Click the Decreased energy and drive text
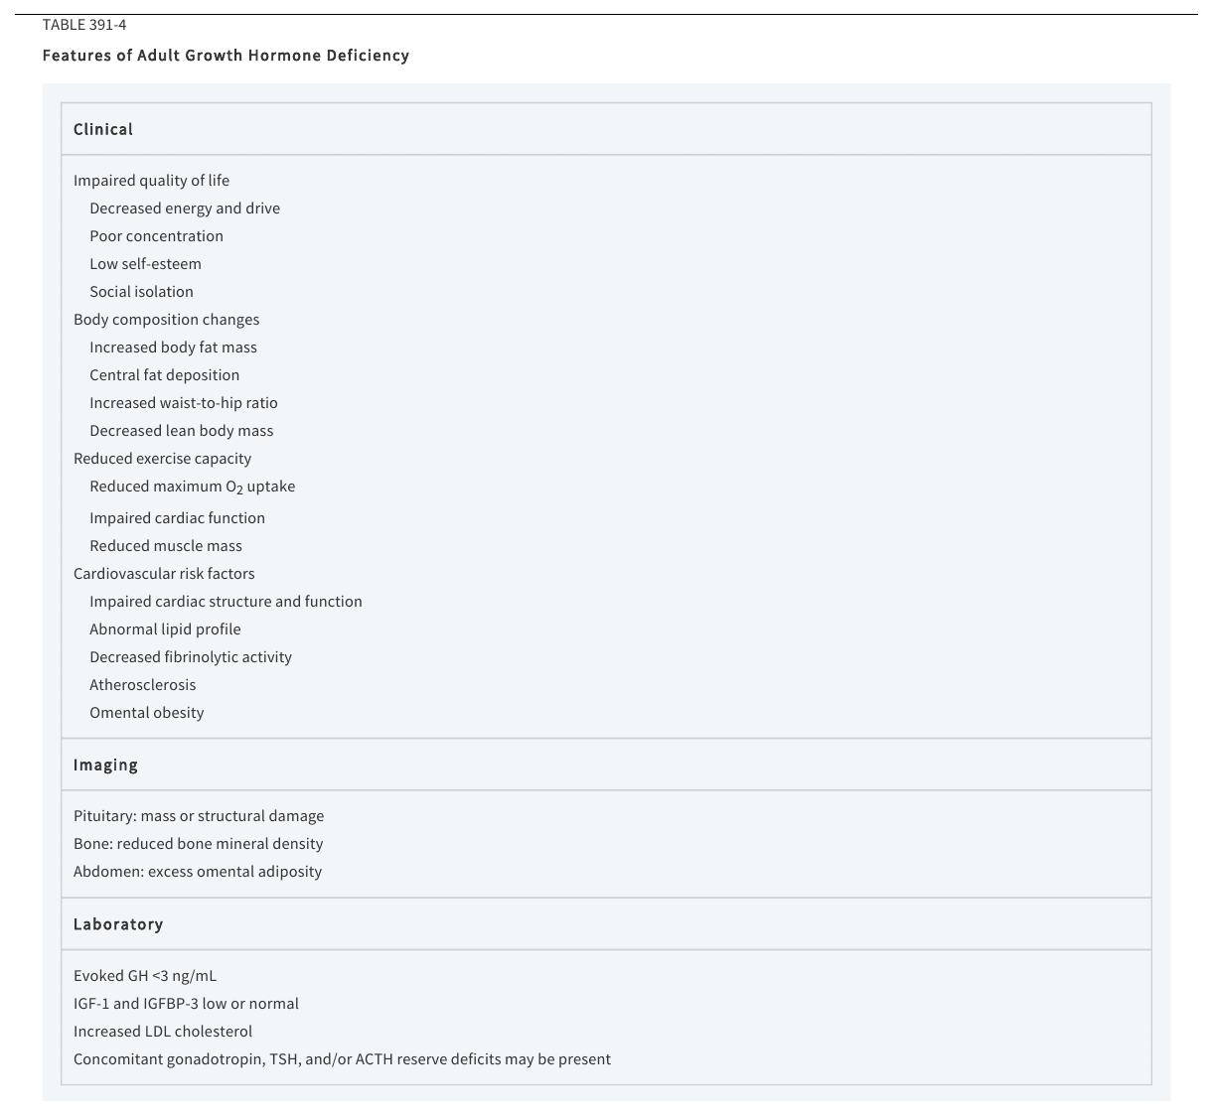 pos(185,209)
